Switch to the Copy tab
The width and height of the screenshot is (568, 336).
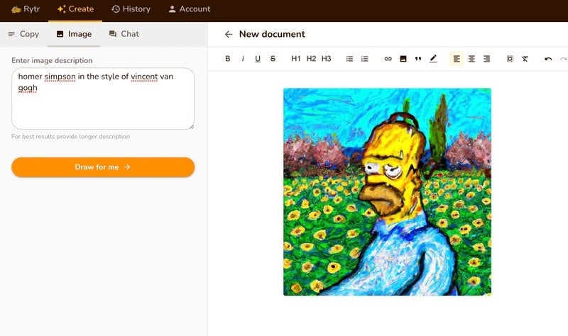point(24,34)
